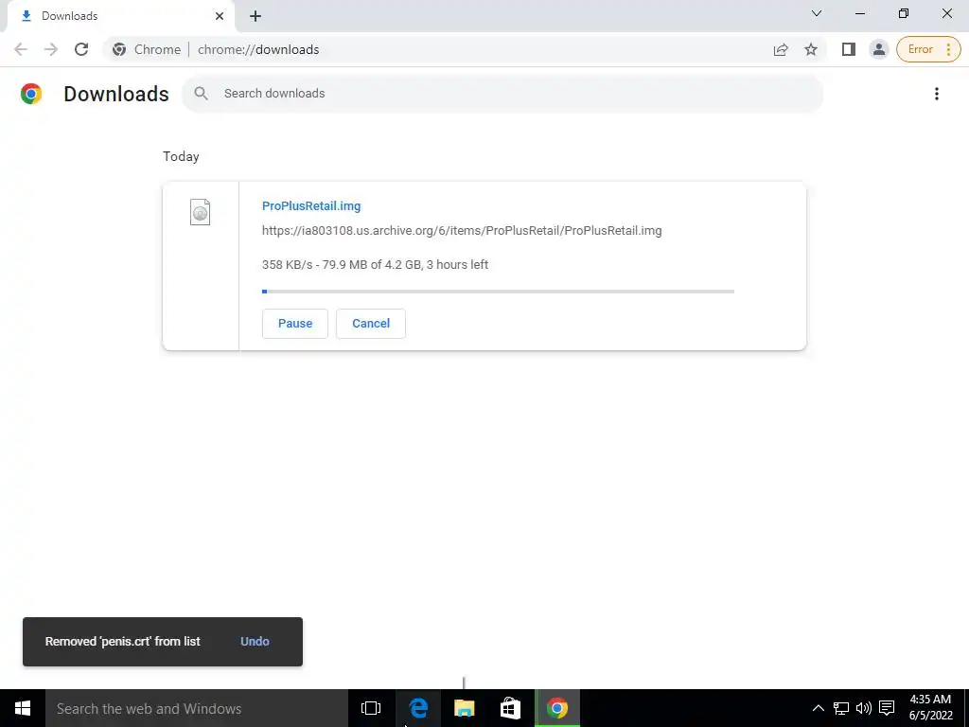The width and height of the screenshot is (969, 727).
Task: Select the Downloads browser tab
Action: pyautogui.click(x=120, y=16)
